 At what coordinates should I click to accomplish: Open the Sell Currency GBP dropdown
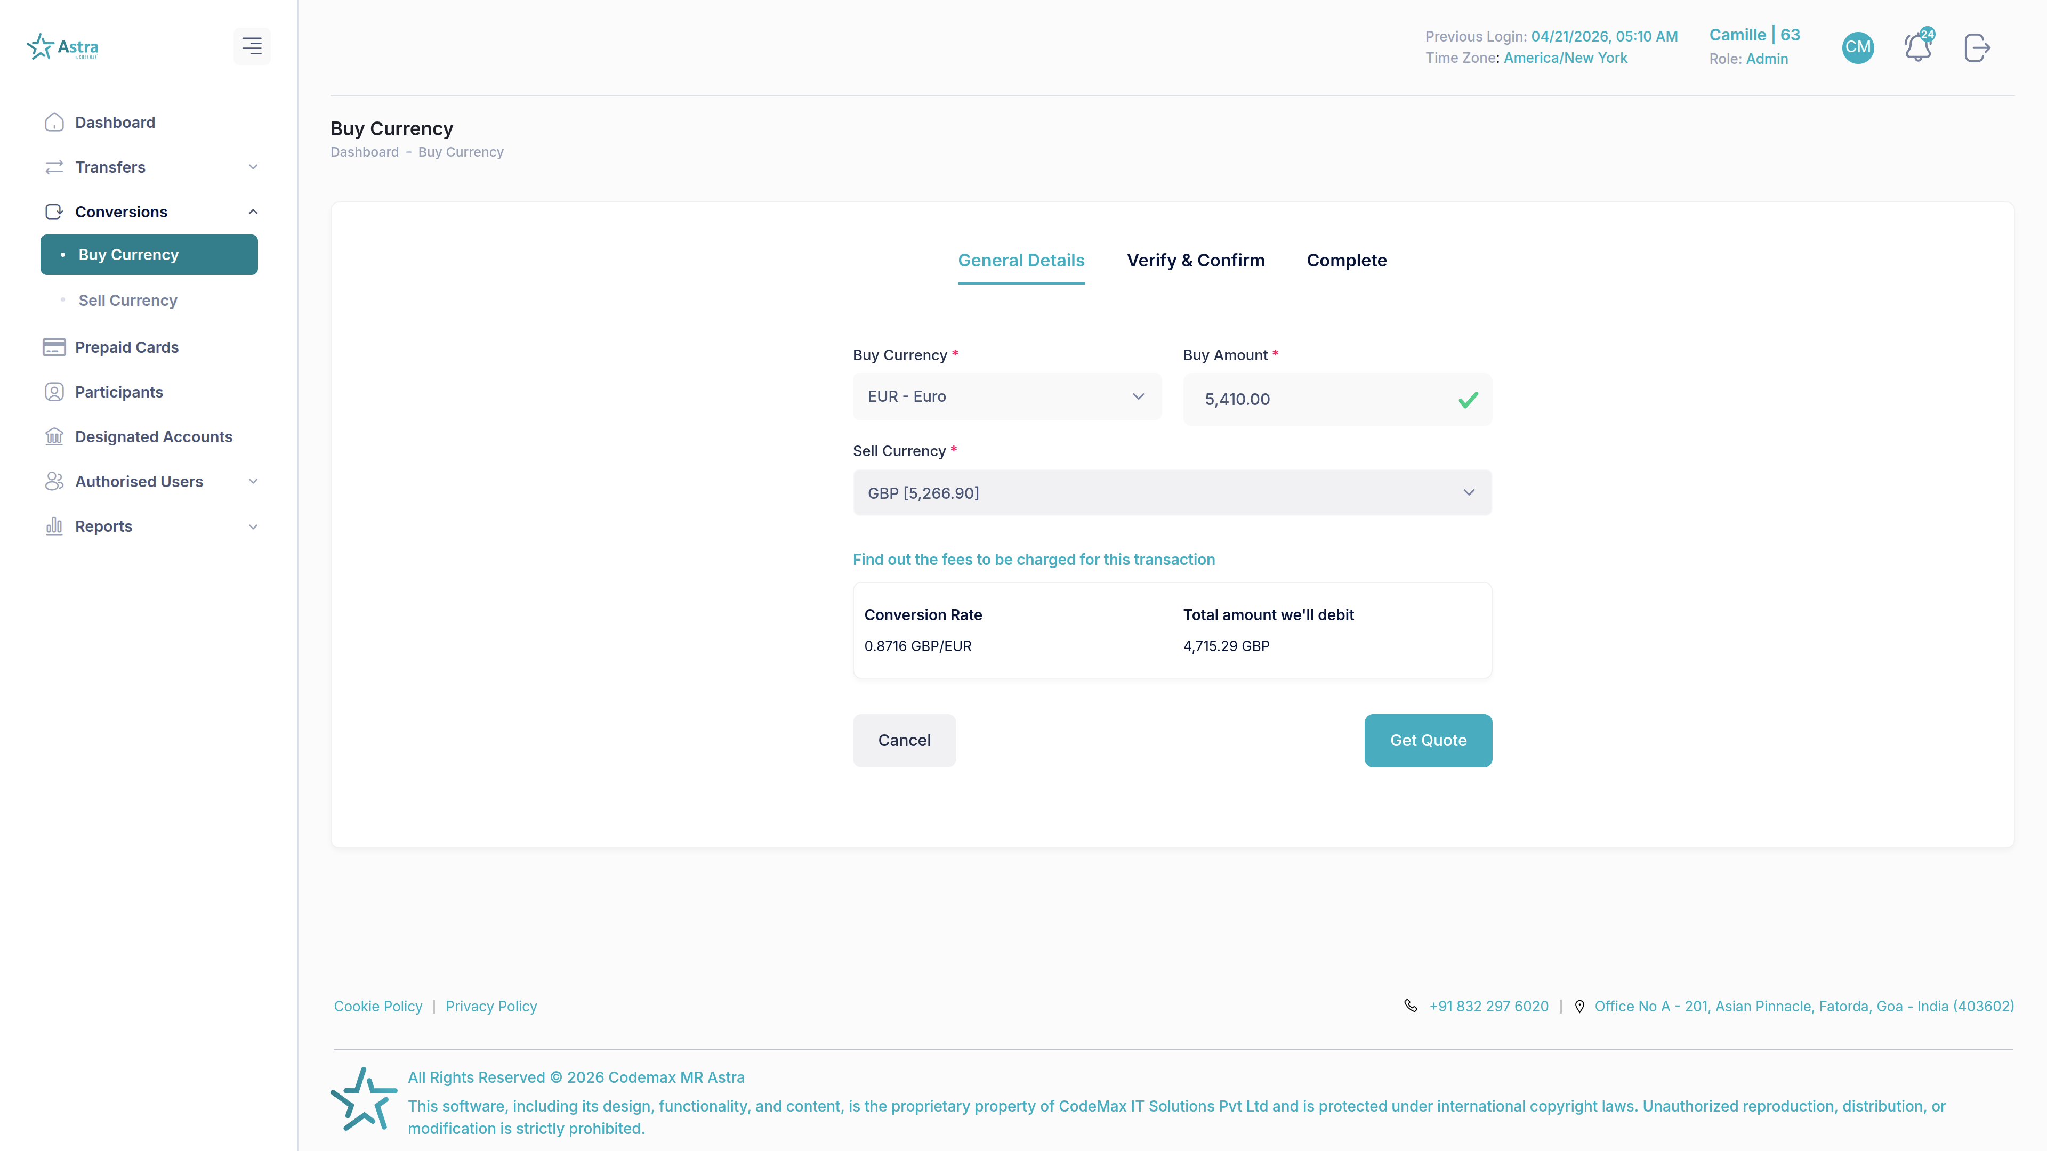[x=1172, y=492]
